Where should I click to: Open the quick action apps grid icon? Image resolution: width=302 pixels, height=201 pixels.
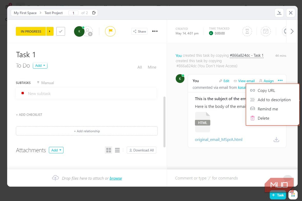coord(293,195)
